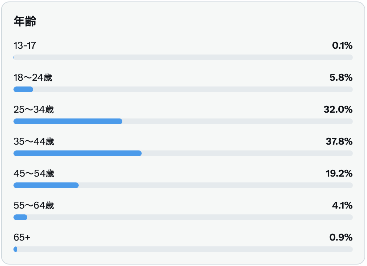Image resolution: width=367 pixels, height=266 pixels.
Task: Select the 35〜44歳 age label
Action: click(34, 141)
